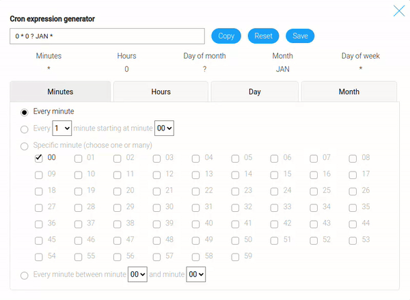Choose the Specific minute radio option
This screenshot has width=410, height=300.
point(25,146)
